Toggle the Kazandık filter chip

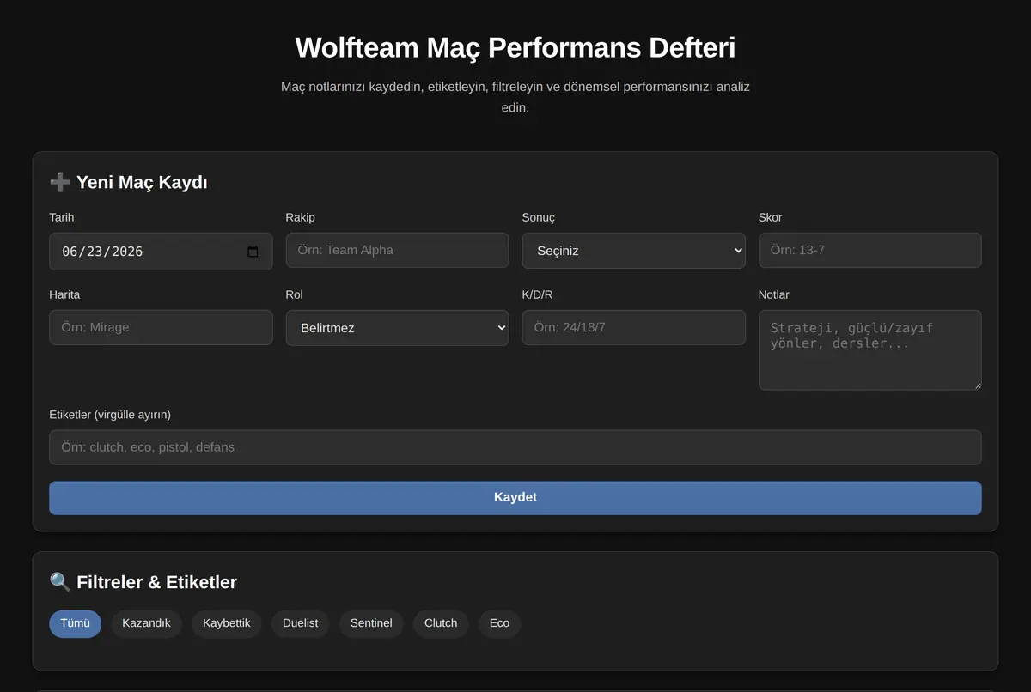pyautogui.click(x=147, y=623)
